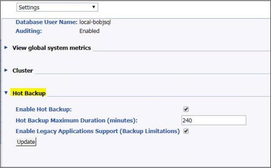Click Hot Backup Maximum Duration (minutes) label
The width and height of the screenshot is (271, 168).
pyautogui.click(x=76, y=120)
